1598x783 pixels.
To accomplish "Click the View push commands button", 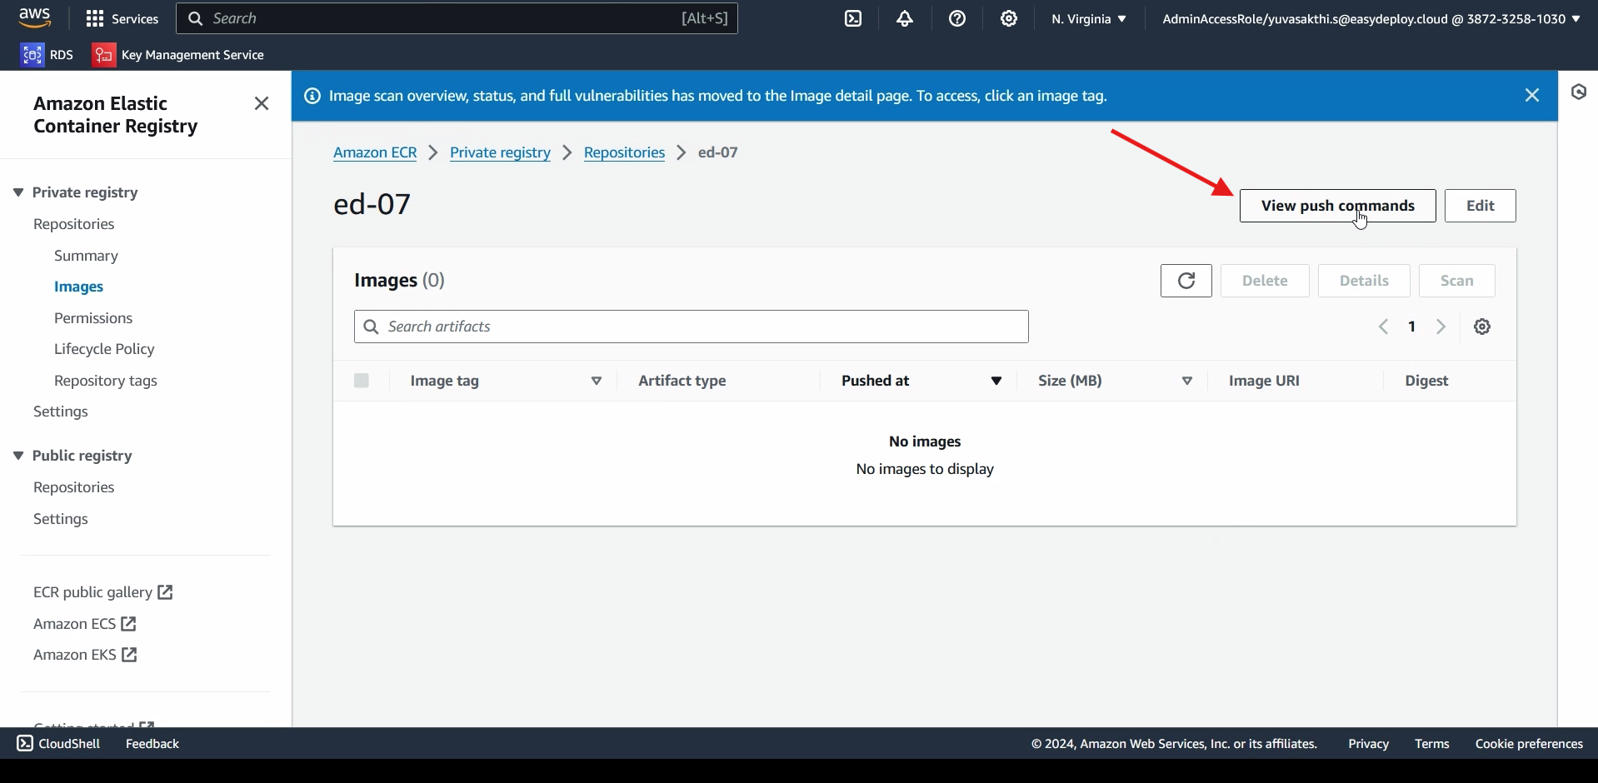I will point(1337,206).
